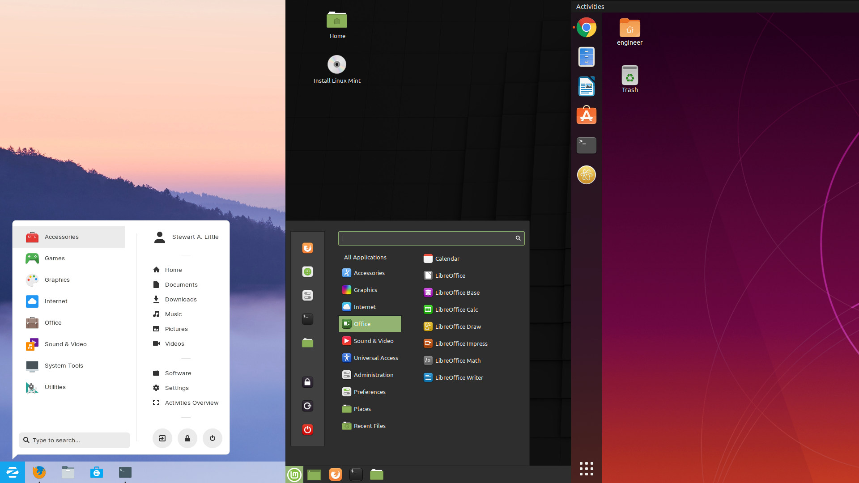Show All Applications in the Mint menu
This screenshot has width=859, height=483.
click(365, 257)
